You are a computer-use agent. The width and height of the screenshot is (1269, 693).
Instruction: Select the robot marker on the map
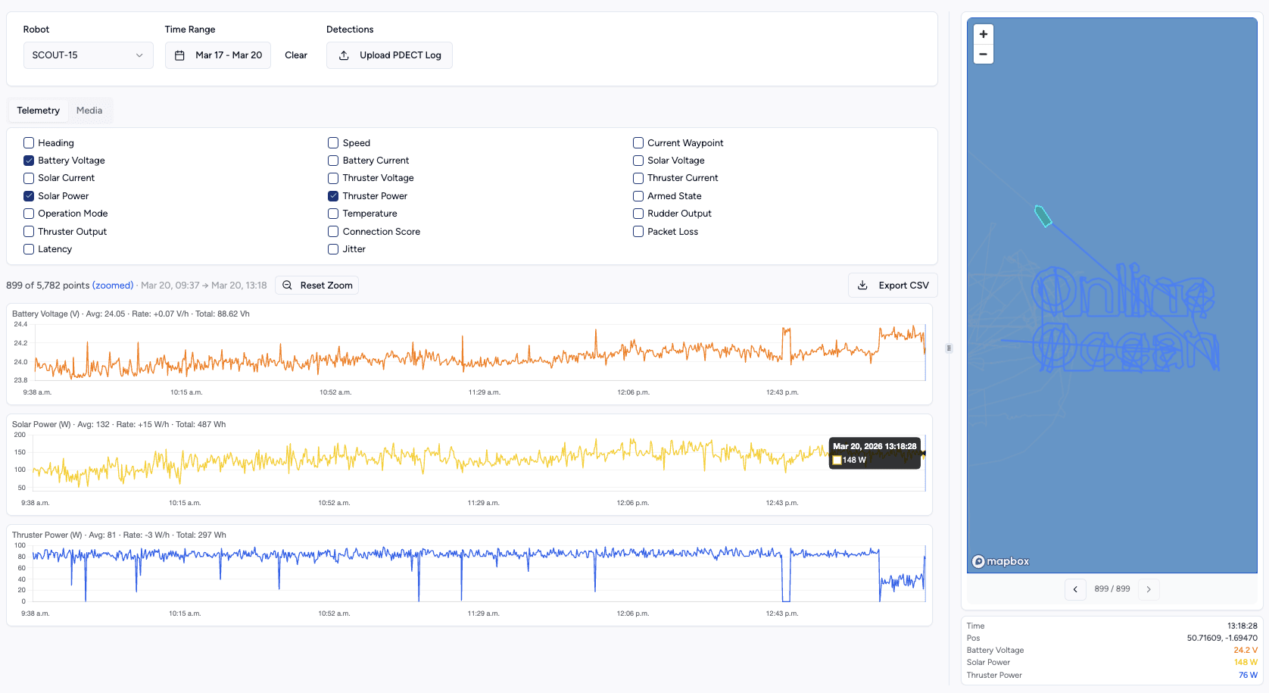pyautogui.click(x=1043, y=216)
